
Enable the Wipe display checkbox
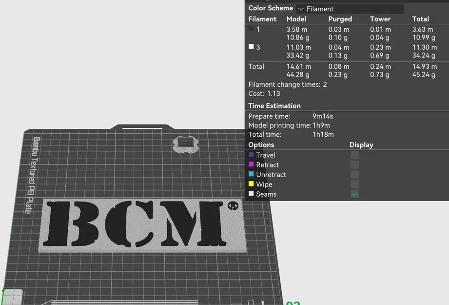pyautogui.click(x=354, y=184)
